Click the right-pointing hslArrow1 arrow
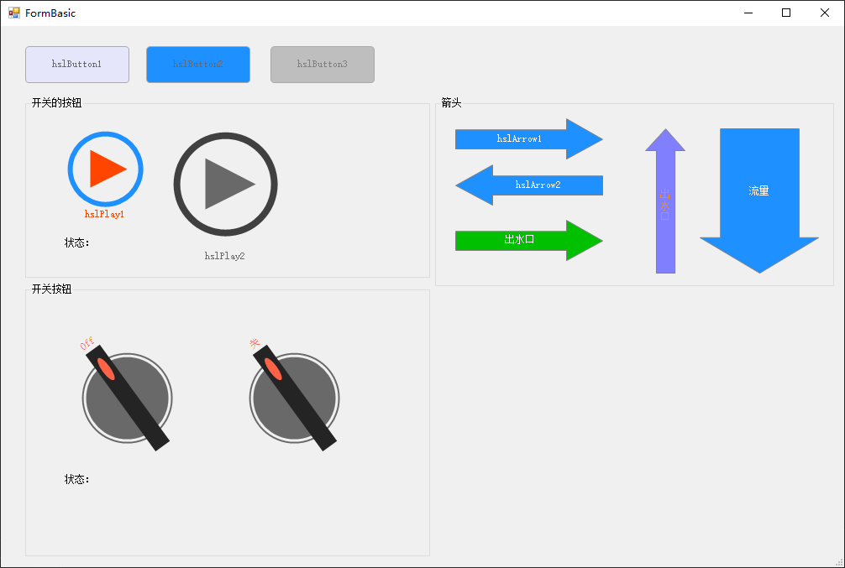Image resolution: width=845 pixels, height=568 pixels. click(528, 139)
